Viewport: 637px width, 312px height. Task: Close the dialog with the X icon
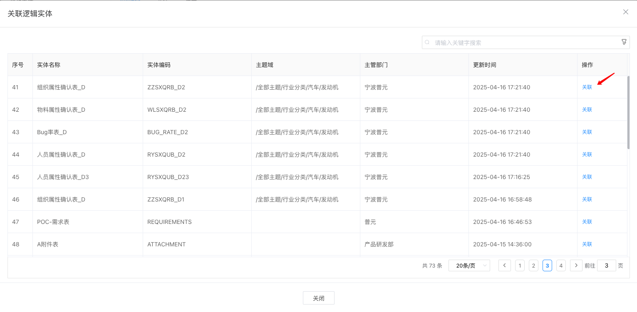coord(625,12)
